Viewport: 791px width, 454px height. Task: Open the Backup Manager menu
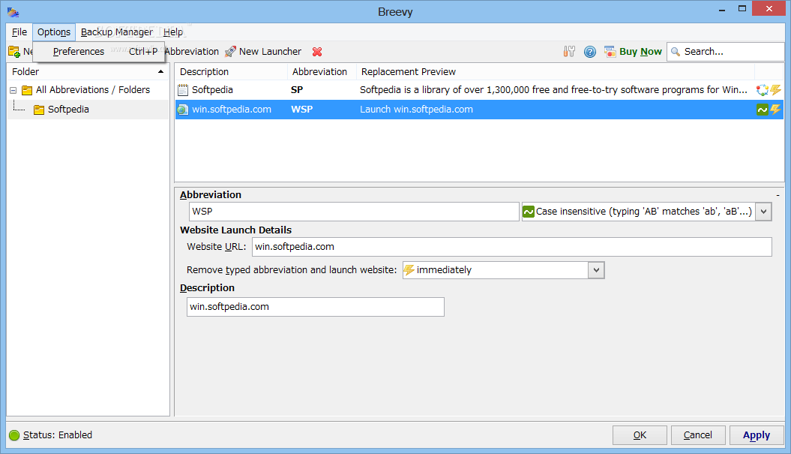click(116, 32)
